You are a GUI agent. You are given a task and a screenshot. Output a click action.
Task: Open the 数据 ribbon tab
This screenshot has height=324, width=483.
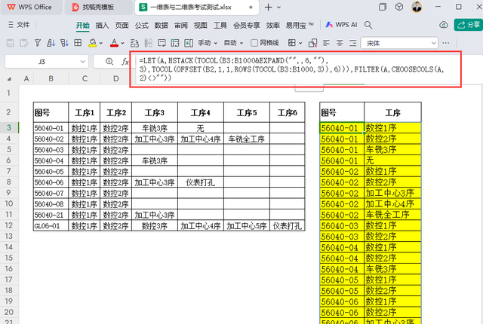click(x=161, y=25)
